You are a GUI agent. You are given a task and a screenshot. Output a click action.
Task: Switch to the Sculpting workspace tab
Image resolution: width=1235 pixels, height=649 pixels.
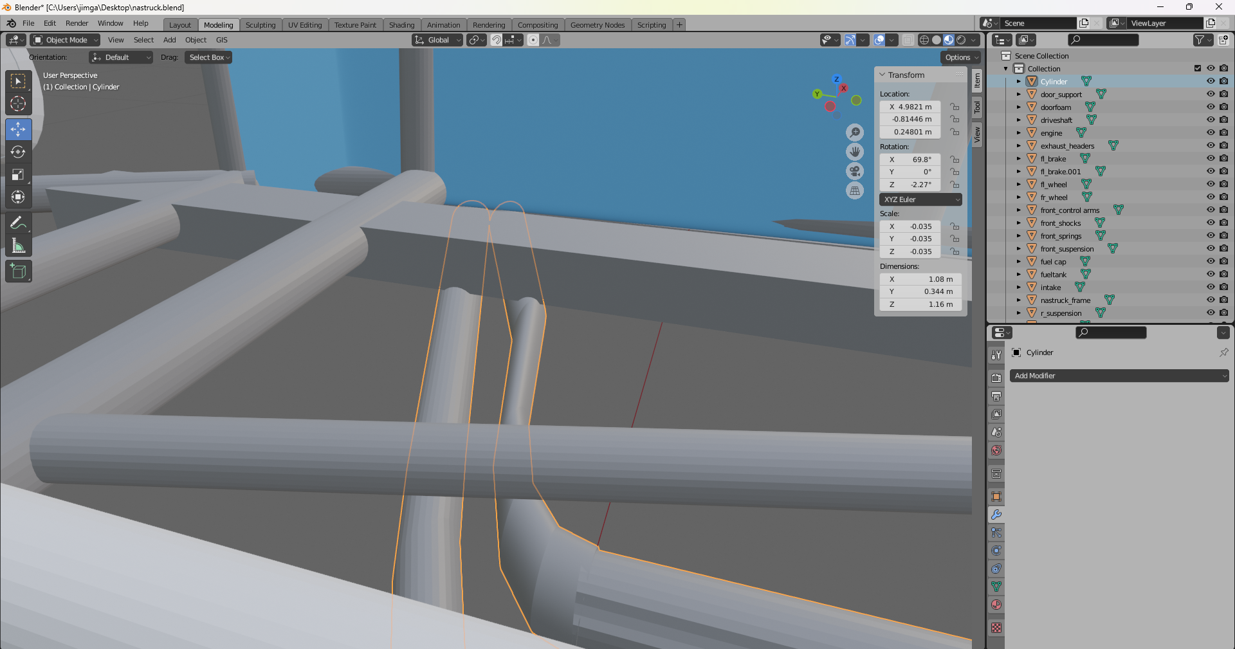click(261, 25)
